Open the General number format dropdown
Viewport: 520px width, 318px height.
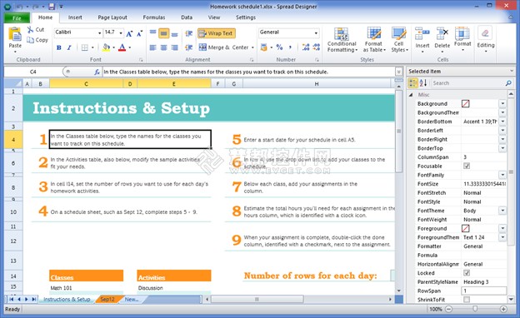coord(316,32)
